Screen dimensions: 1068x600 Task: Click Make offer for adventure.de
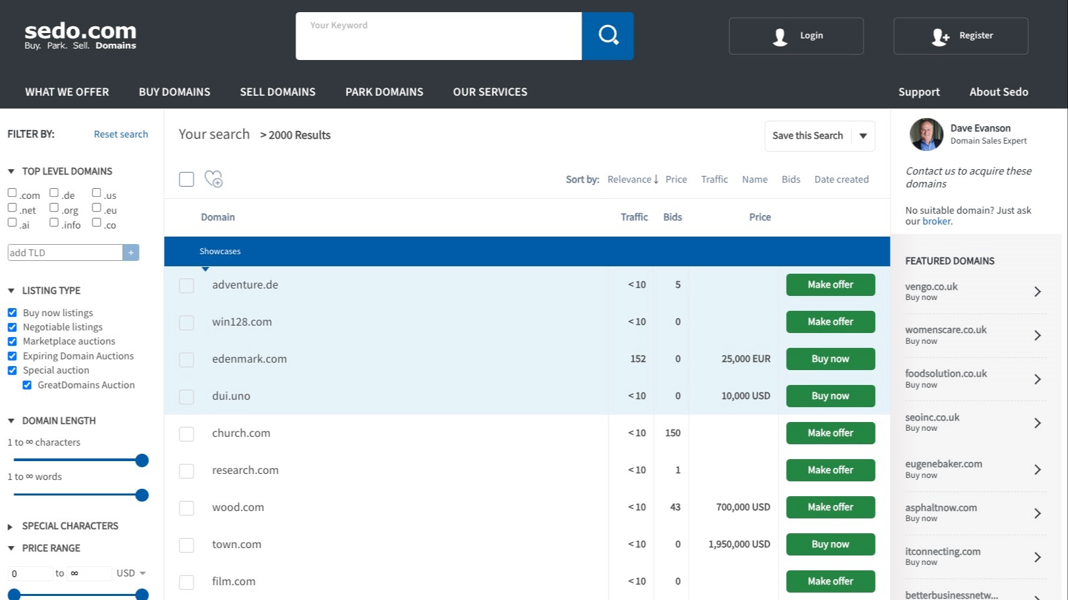pyautogui.click(x=831, y=284)
